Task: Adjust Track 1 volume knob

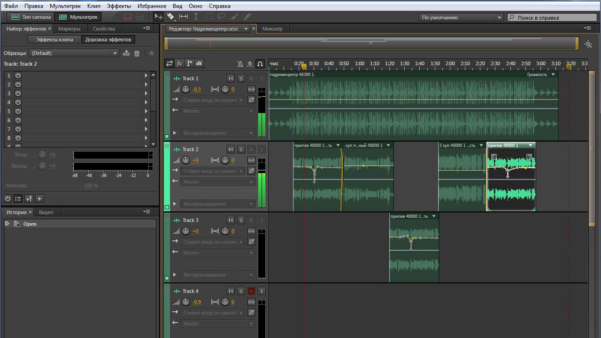Action: coord(185,89)
